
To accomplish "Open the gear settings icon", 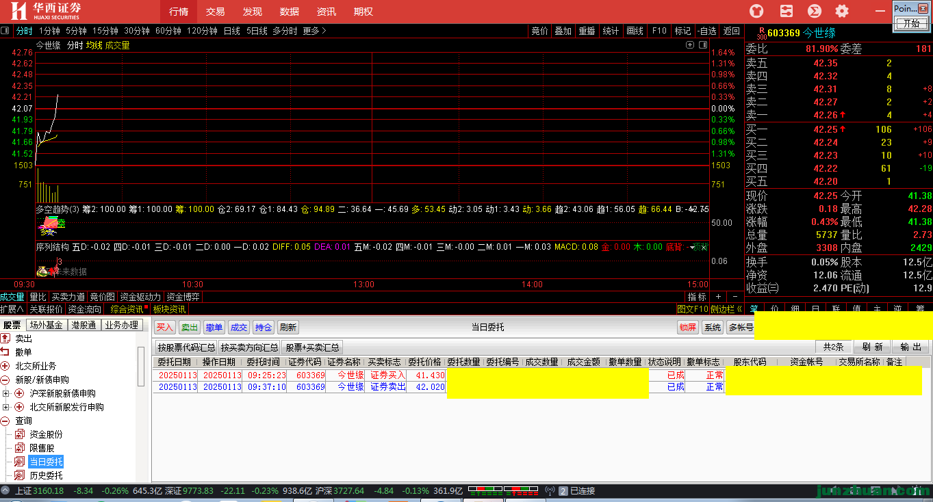I will 842,11.
